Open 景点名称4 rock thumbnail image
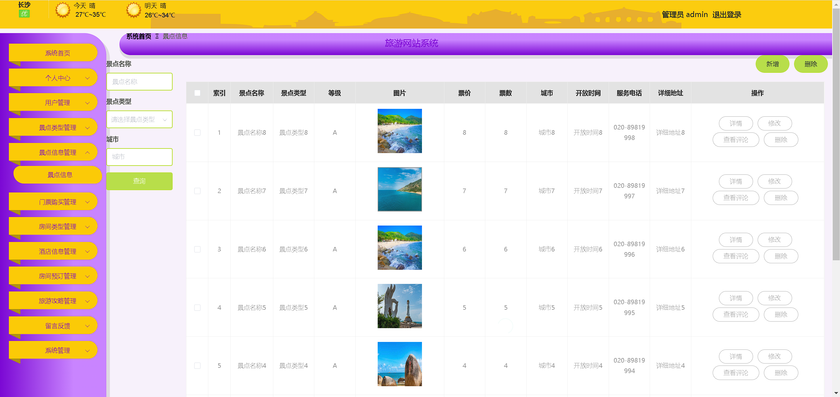840x397 pixels. 399,364
